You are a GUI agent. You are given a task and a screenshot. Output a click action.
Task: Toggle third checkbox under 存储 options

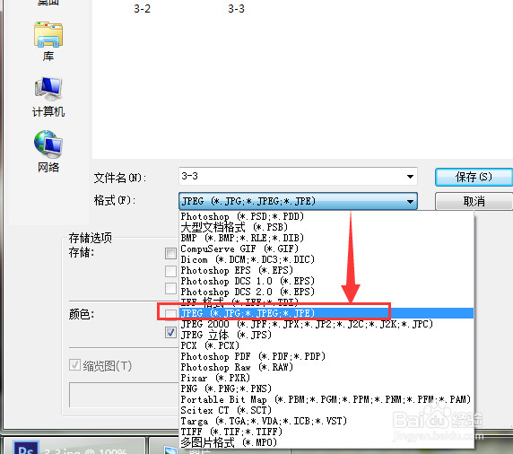(x=170, y=288)
